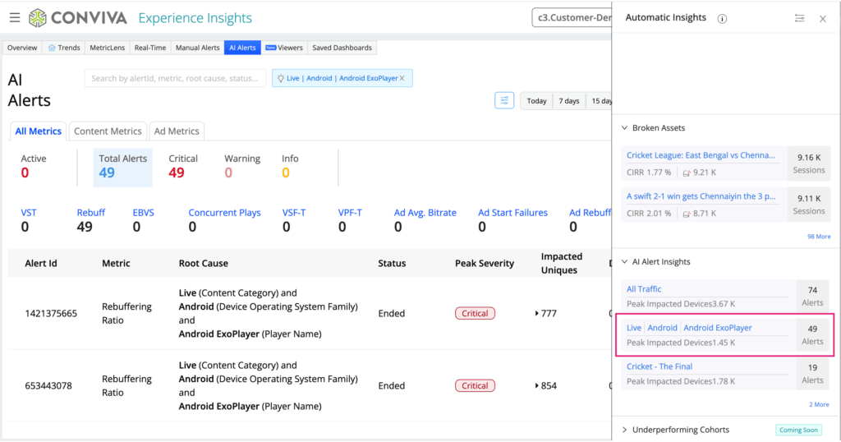This screenshot has height=442, width=841.
Task: Click Critical badge for alert 653443078
Action: 475,385
